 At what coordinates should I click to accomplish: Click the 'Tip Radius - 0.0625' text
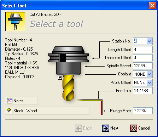point(22,54)
